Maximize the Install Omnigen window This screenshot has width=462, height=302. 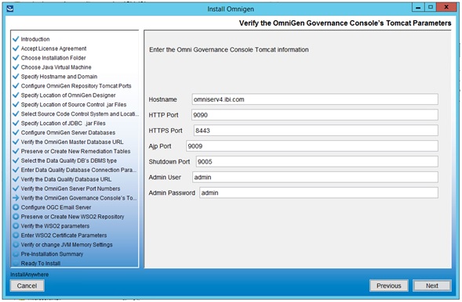tap(430, 7)
